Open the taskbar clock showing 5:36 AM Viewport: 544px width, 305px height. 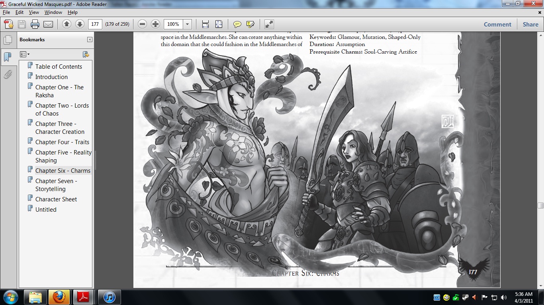(523, 297)
